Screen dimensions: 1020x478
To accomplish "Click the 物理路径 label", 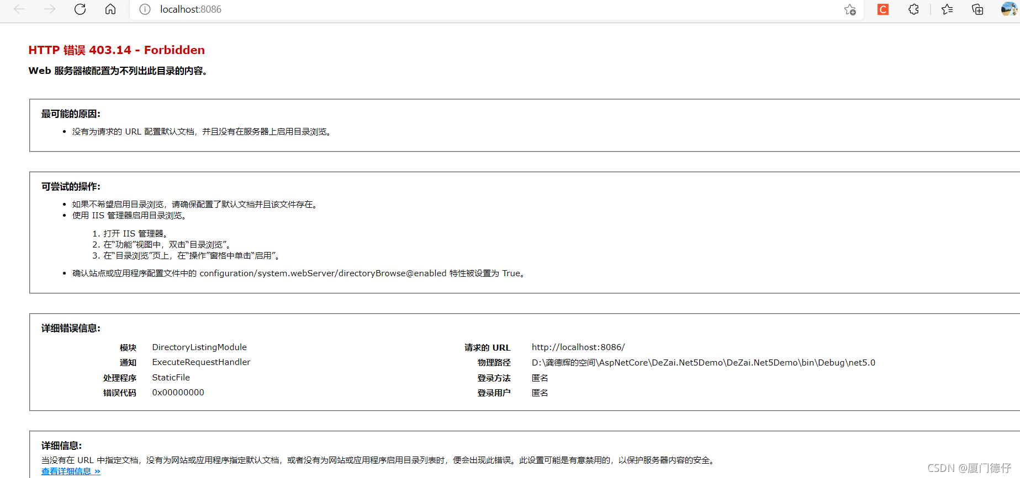I will pos(494,363).
